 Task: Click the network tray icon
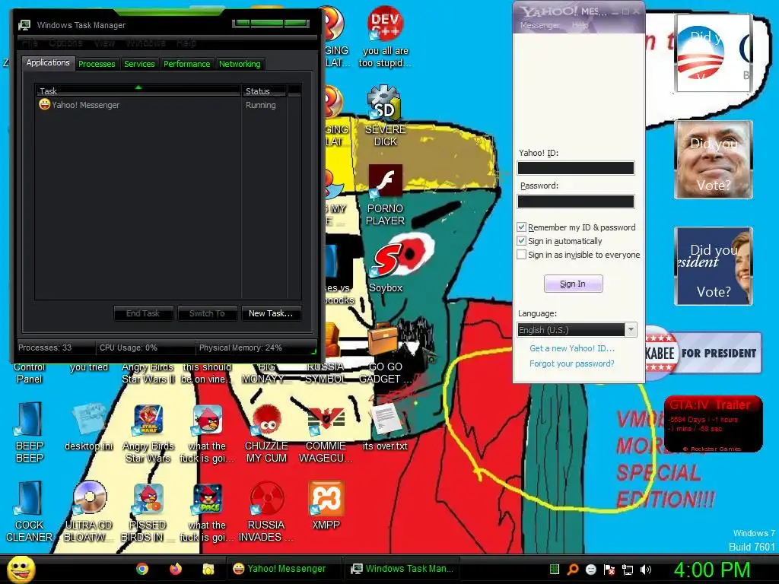(x=628, y=570)
